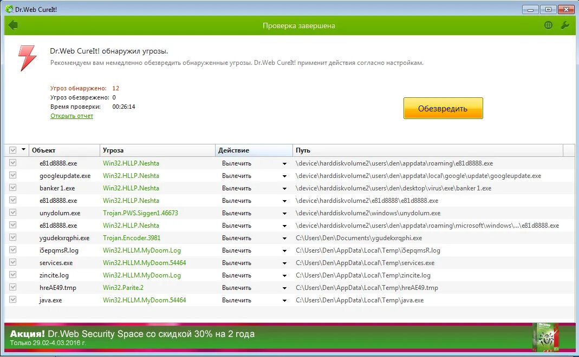The image size is (579, 357).
Task: Uncheck the unydolum.exe row checkbox
Action: click(13, 213)
